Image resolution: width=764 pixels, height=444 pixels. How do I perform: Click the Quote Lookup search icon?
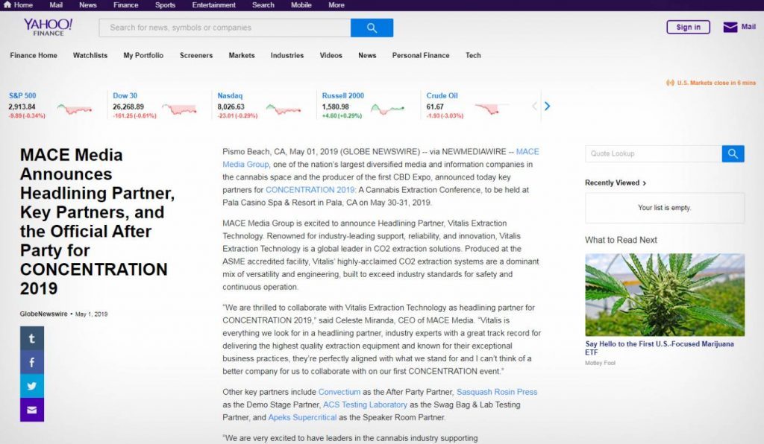(733, 153)
